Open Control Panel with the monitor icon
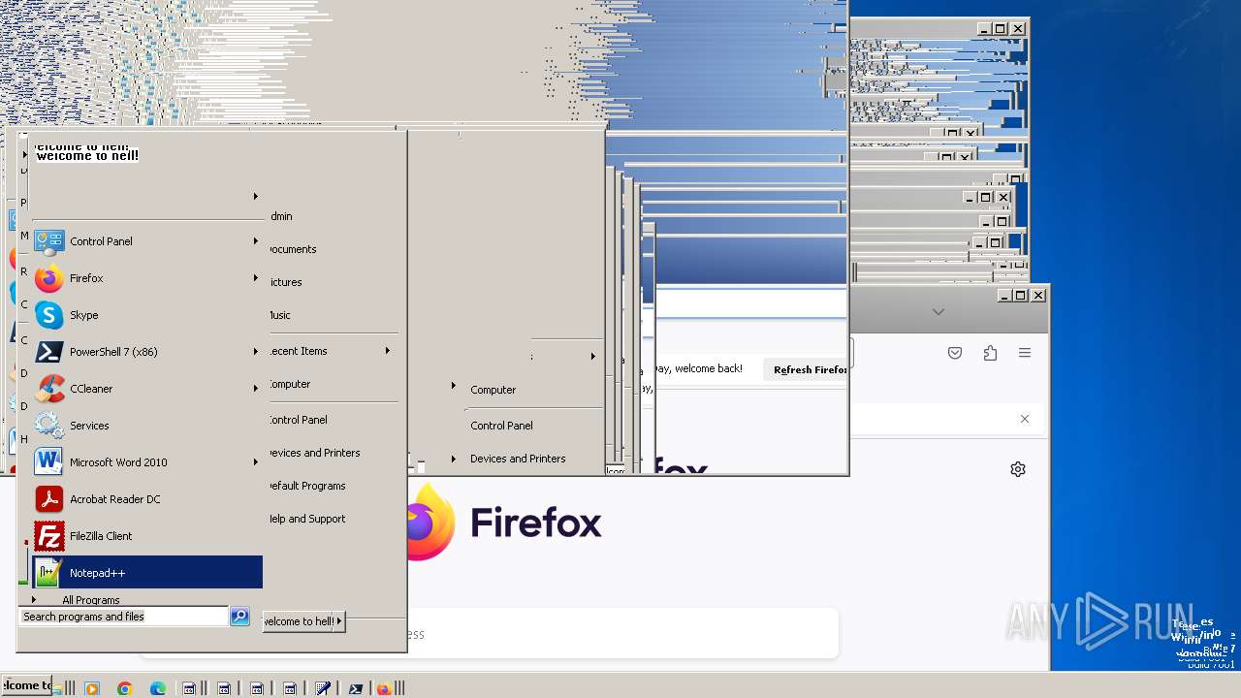Image resolution: width=1241 pixels, height=698 pixels. click(147, 241)
